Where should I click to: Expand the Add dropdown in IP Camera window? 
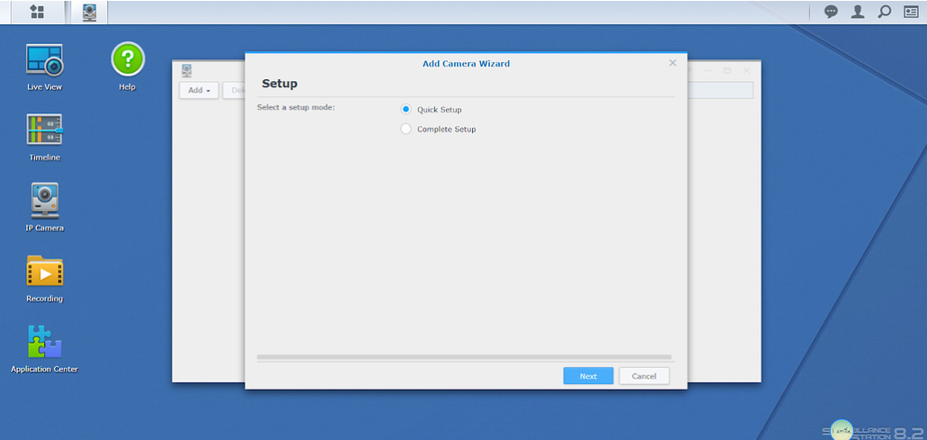coord(200,91)
